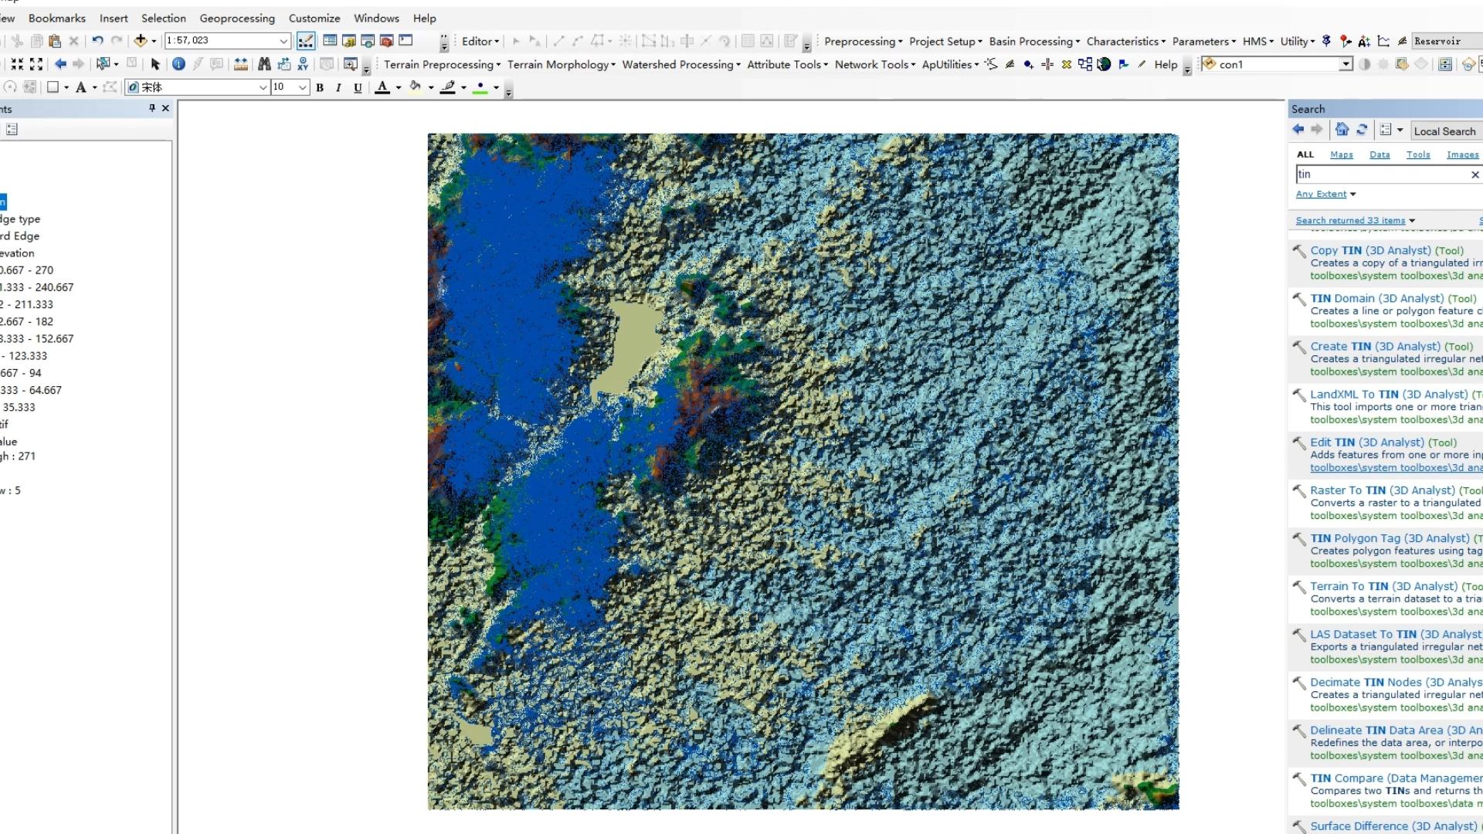Image resolution: width=1483 pixels, height=834 pixels.
Task: Open the font color picker arrow
Action: click(399, 88)
